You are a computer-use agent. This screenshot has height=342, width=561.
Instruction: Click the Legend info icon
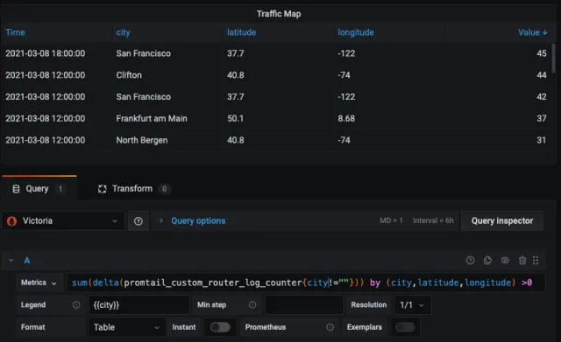pos(76,305)
